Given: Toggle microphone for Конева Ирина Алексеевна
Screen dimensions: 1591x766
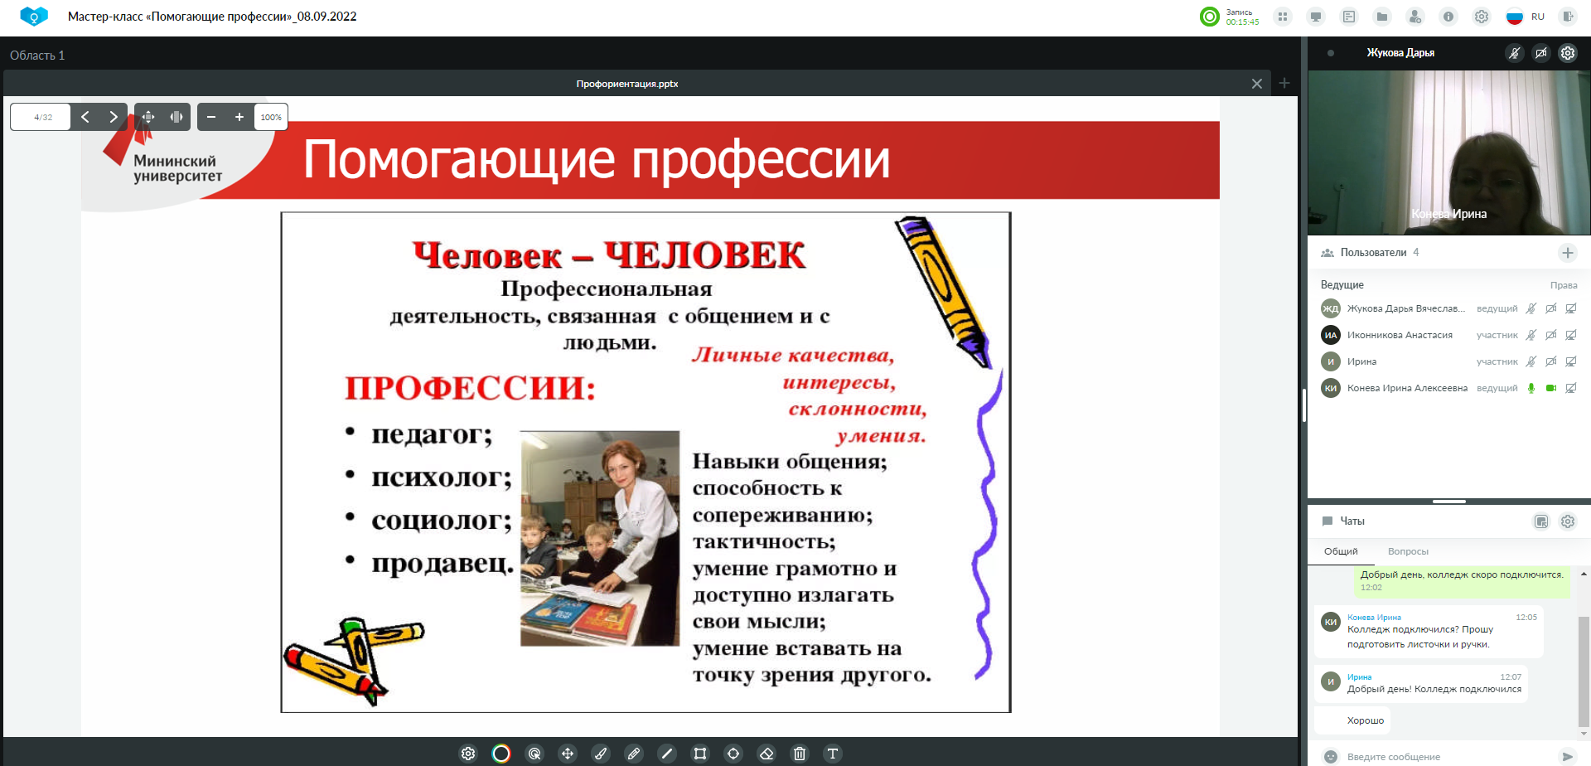Looking at the screenshot, I should point(1531,388).
